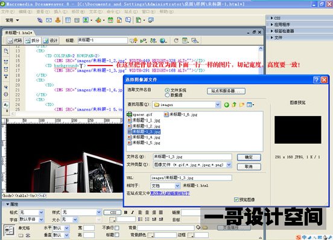
Task: Click the open documents icon in coding toolbar
Action: pos(6,51)
